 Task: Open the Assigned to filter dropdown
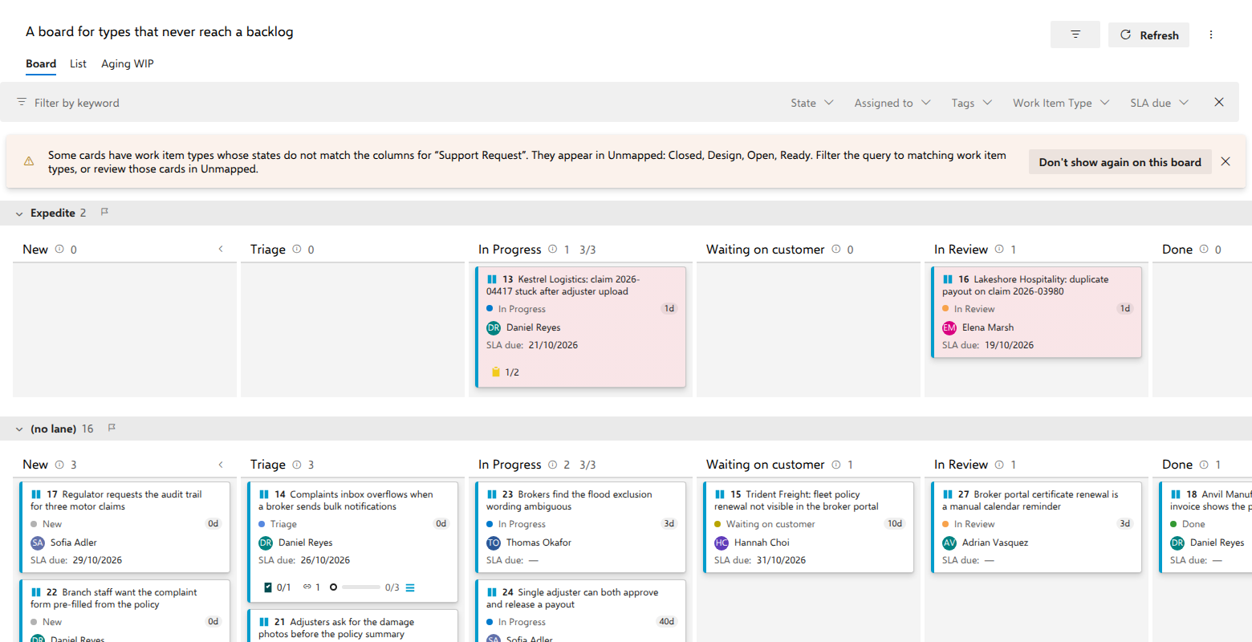tap(892, 103)
